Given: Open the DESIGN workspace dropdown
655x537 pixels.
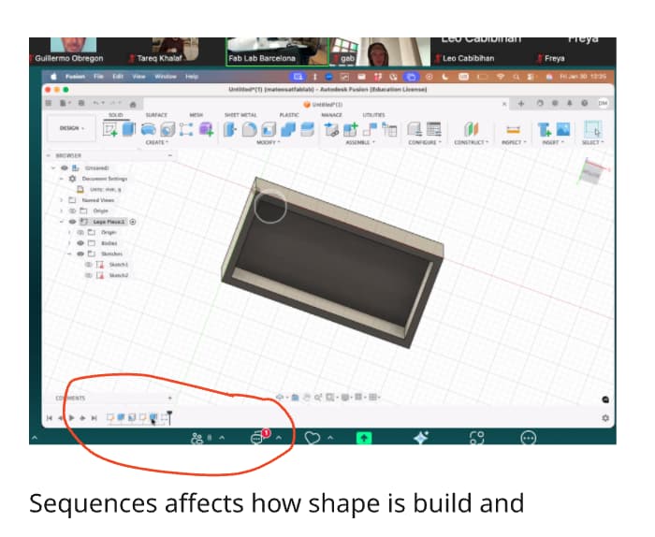Looking at the screenshot, I should tap(72, 128).
